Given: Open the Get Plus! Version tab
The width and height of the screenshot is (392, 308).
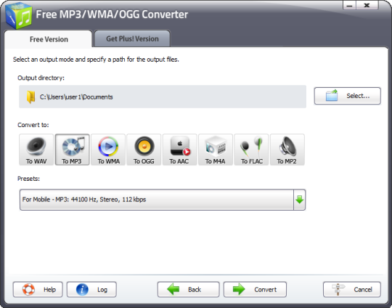Looking at the screenshot, I should (132, 38).
